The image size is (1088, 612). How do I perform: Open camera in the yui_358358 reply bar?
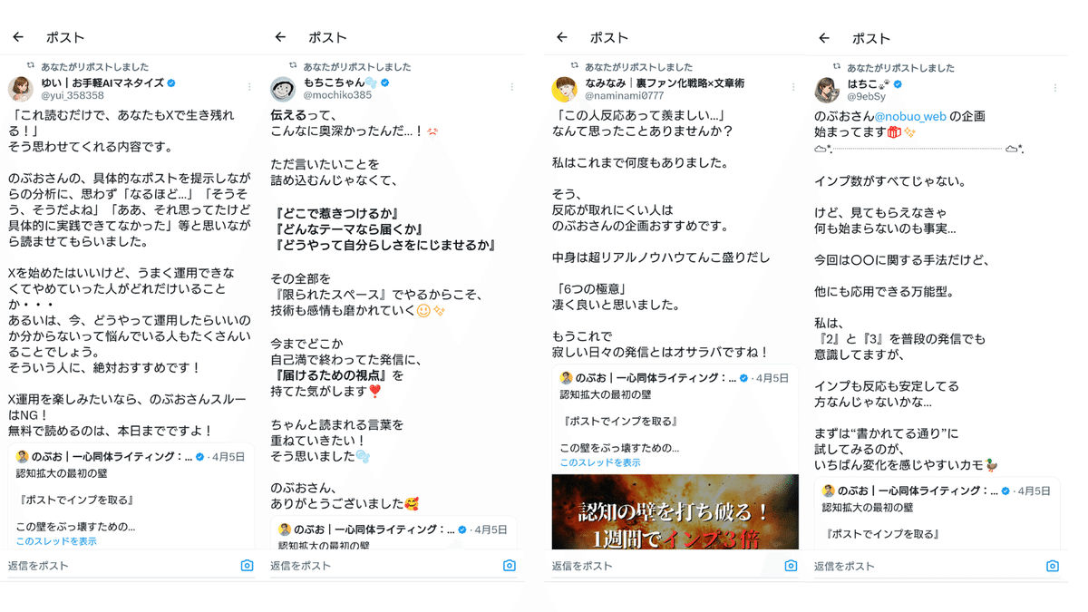point(247,566)
